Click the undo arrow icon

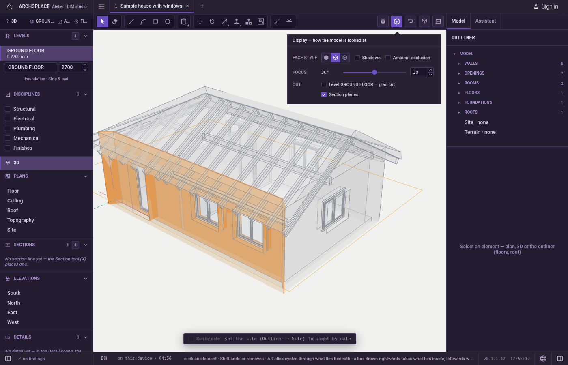pyautogui.click(x=411, y=21)
